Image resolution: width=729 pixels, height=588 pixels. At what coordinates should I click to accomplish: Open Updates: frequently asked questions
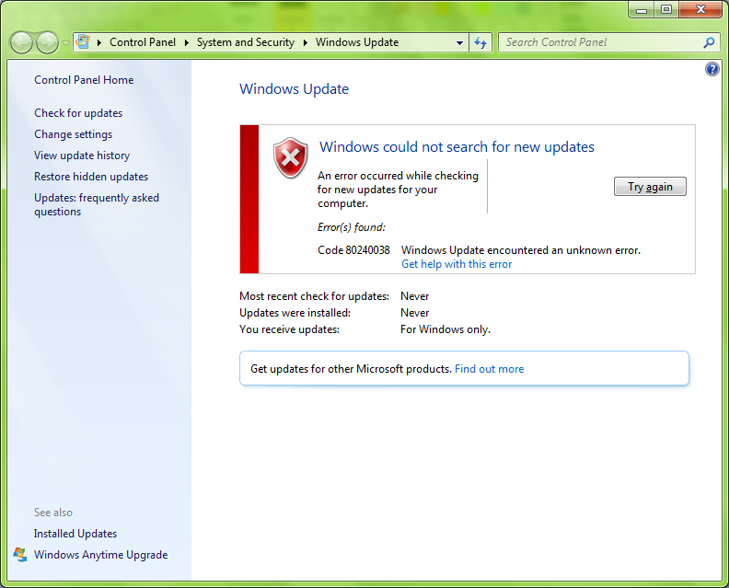coord(97,204)
